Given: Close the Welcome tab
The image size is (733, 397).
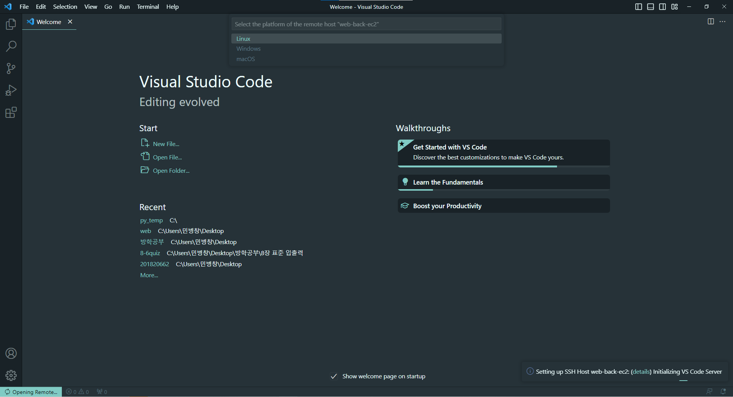Looking at the screenshot, I should [x=70, y=22].
